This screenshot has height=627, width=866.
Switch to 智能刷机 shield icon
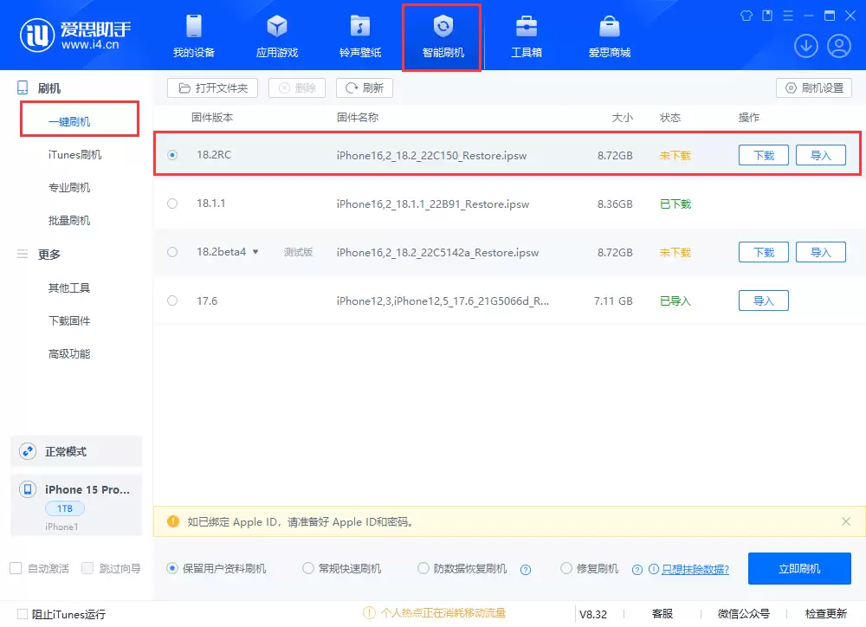point(443,27)
